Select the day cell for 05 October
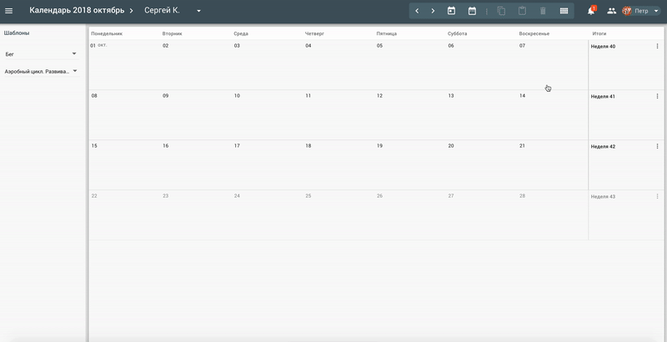Screen dimensions: 667x342 (410, 65)
